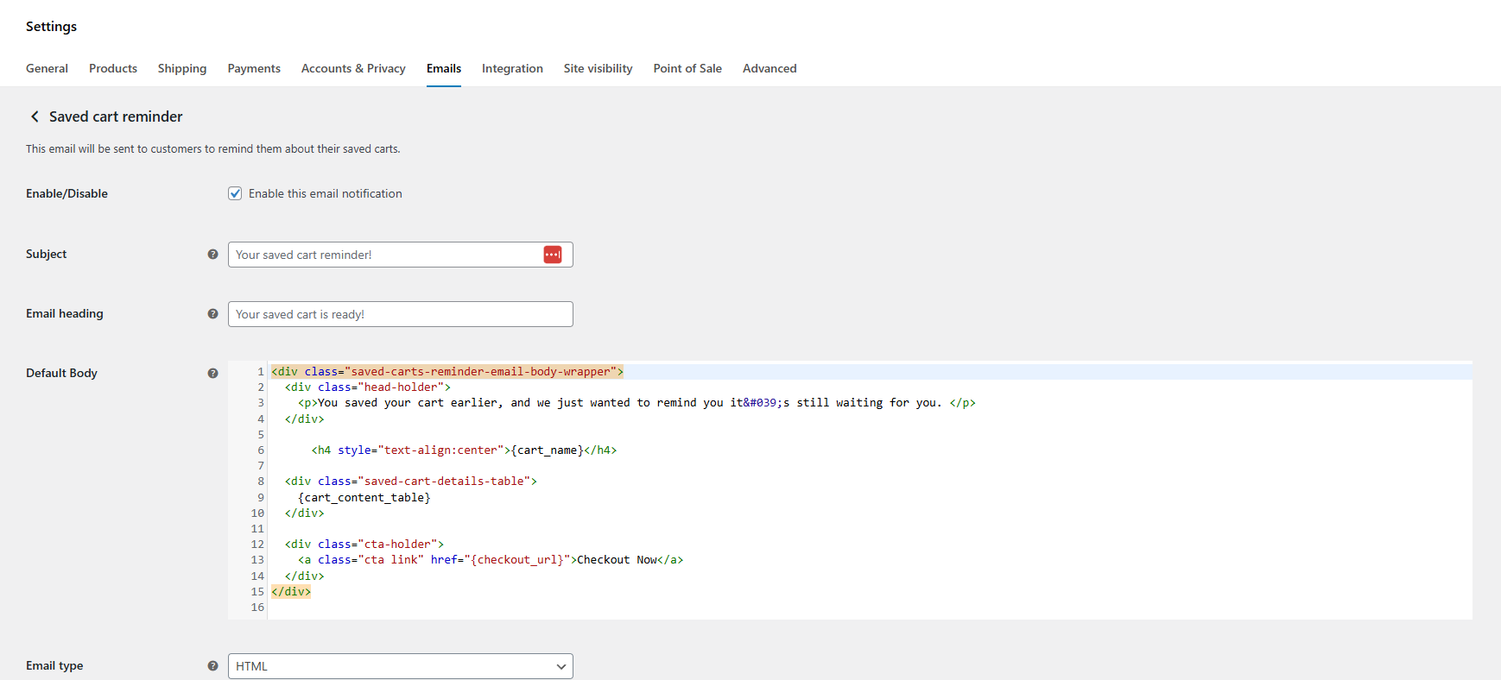
Task: Switch to Site visibility tab
Action: coord(598,69)
